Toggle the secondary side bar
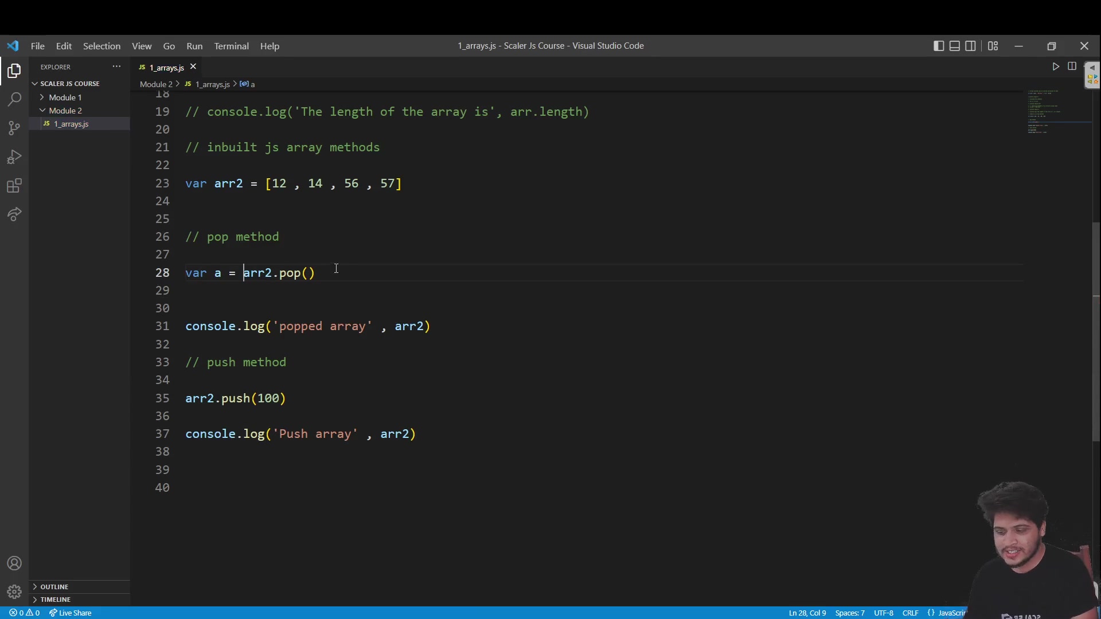Screen dimensions: 1101x619 click(971, 46)
